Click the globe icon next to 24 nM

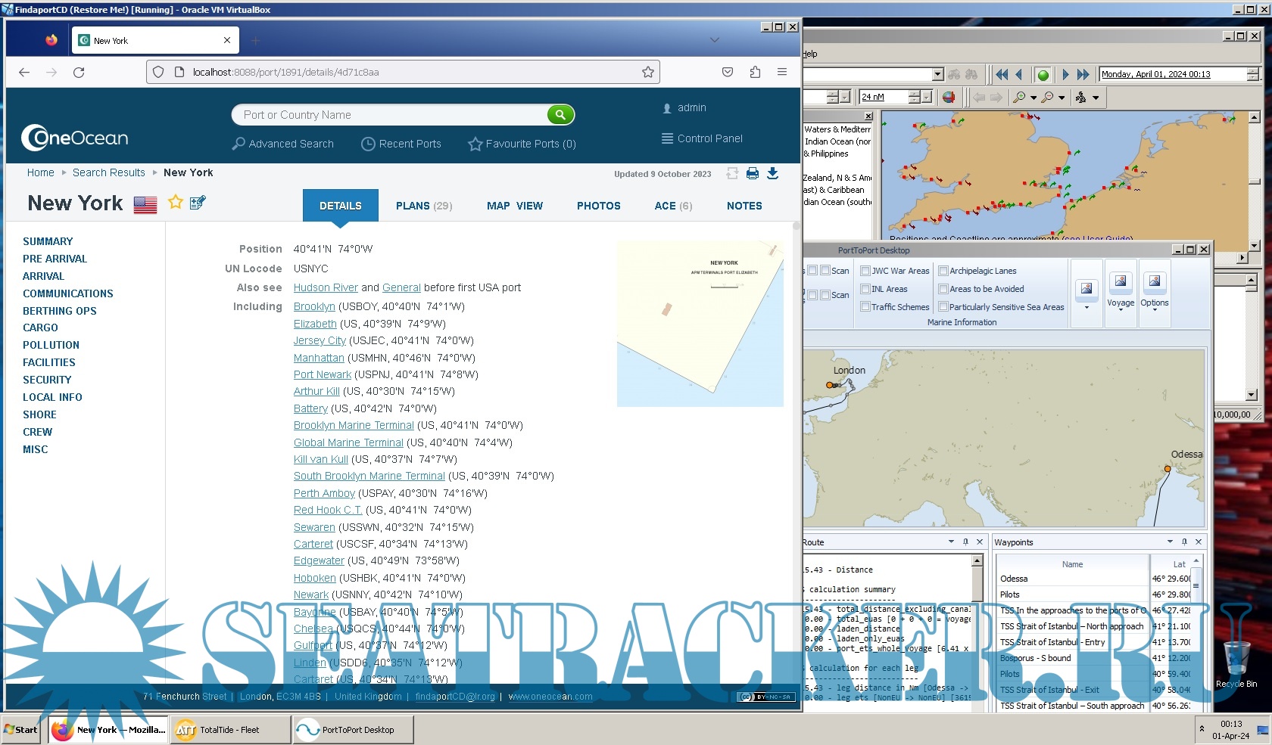(949, 98)
